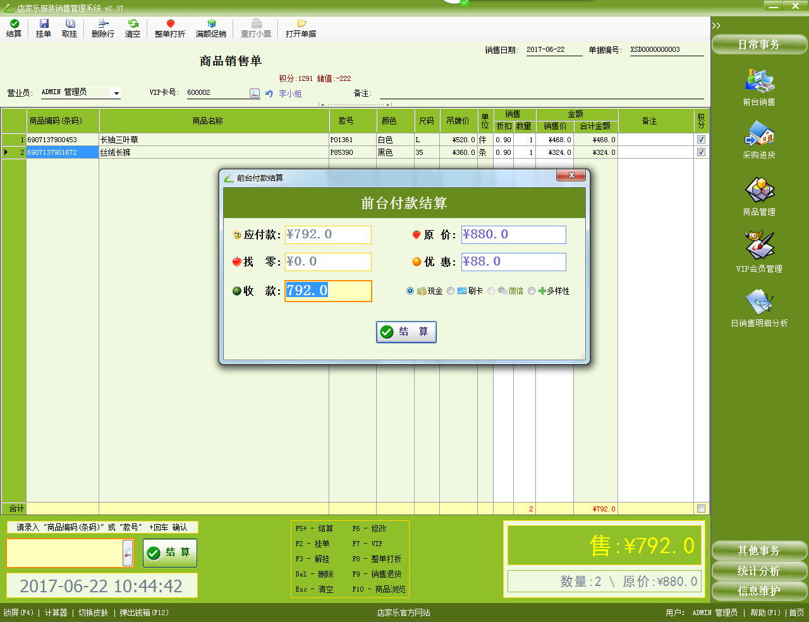Open the VIP会员管理 icon
The width and height of the screenshot is (809, 622).
pyautogui.click(x=759, y=247)
